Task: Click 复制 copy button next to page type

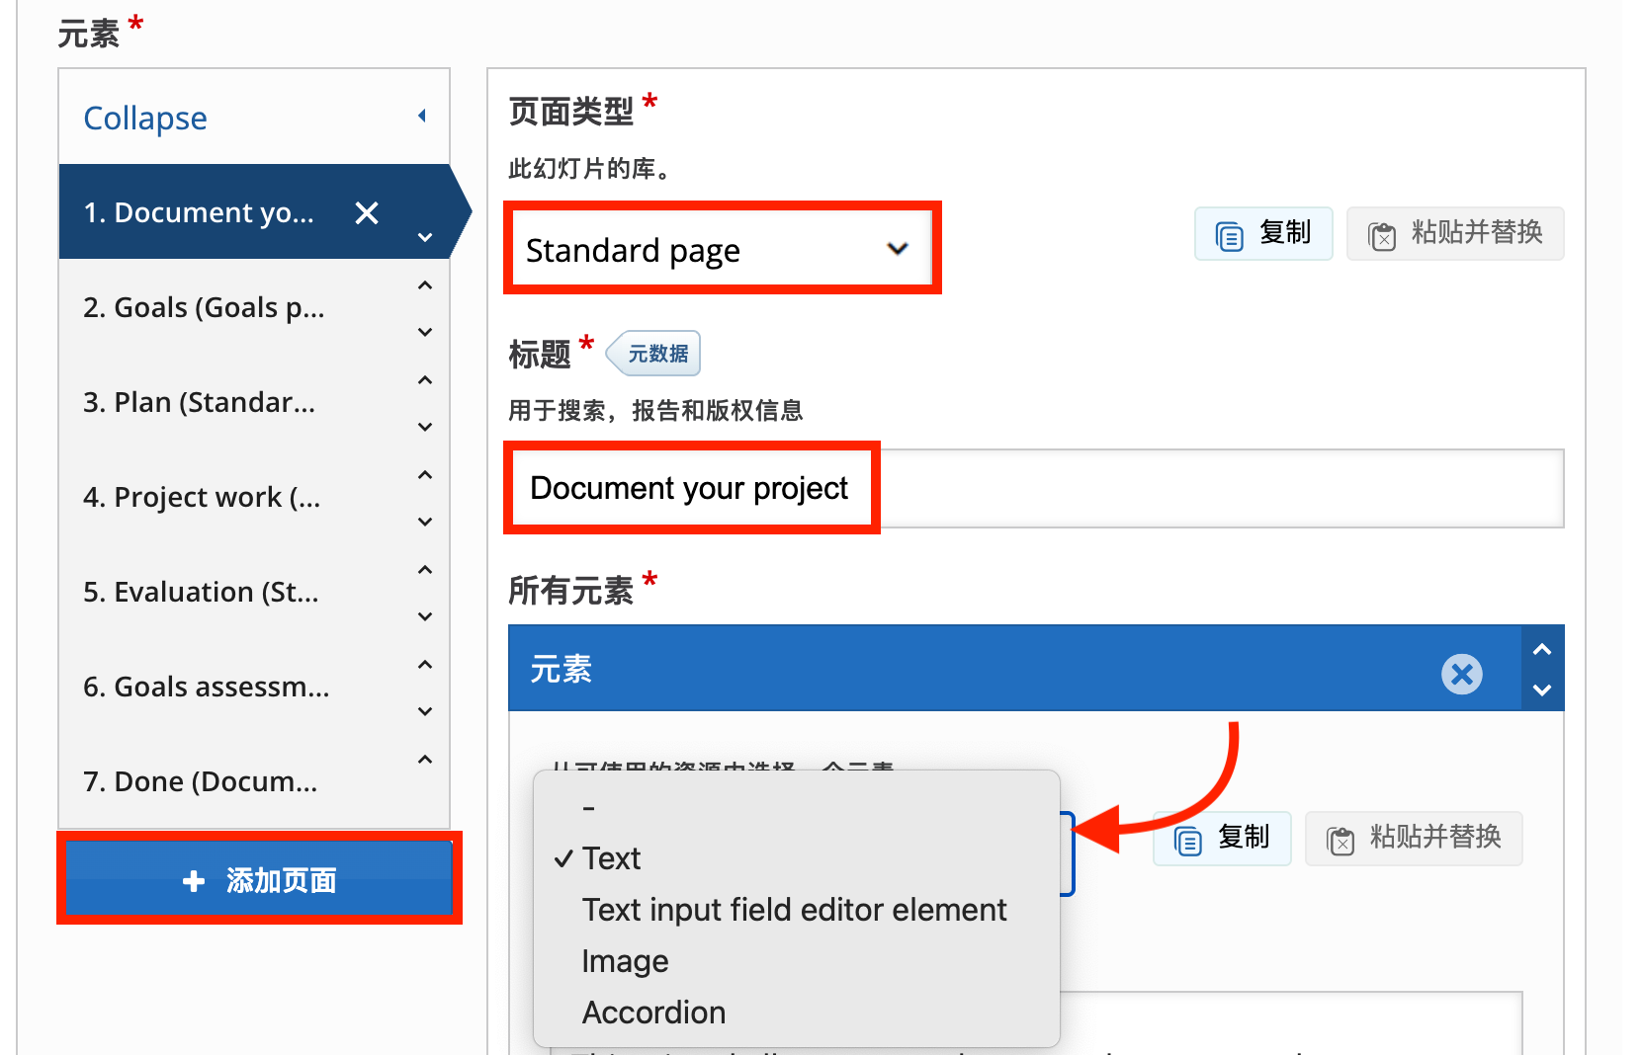Action: click(x=1262, y=234)
